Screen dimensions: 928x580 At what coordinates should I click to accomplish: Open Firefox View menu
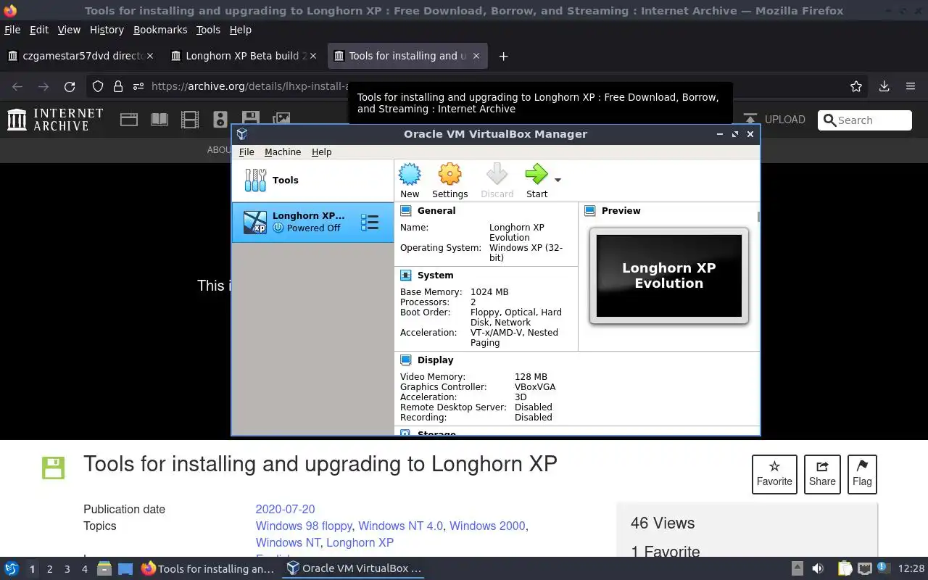point(69,30)
